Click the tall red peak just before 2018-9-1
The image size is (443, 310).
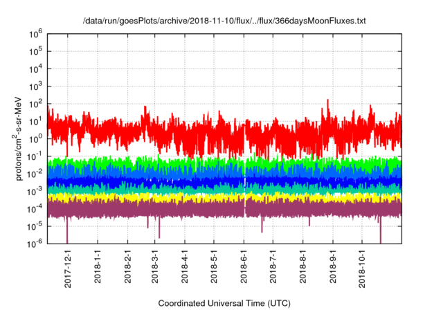(325, 105)
